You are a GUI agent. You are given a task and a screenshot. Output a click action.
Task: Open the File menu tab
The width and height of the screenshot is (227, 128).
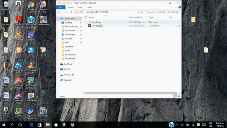coord(61,7)
